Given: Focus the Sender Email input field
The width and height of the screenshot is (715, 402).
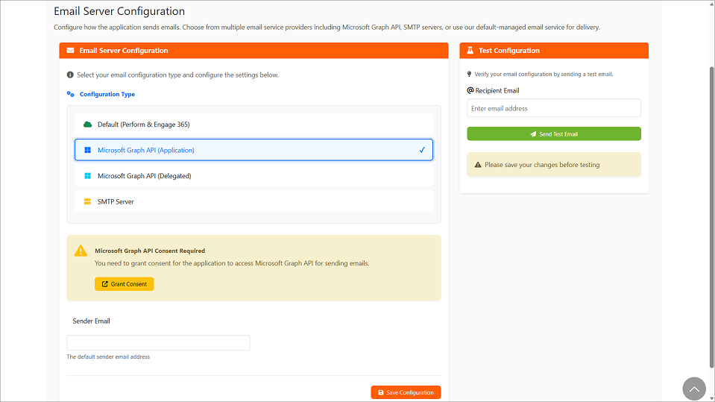Looking at the screenshot, I should [x=158, y=342].
